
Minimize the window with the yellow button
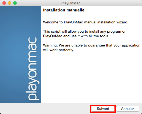click(x=10, y=3)
